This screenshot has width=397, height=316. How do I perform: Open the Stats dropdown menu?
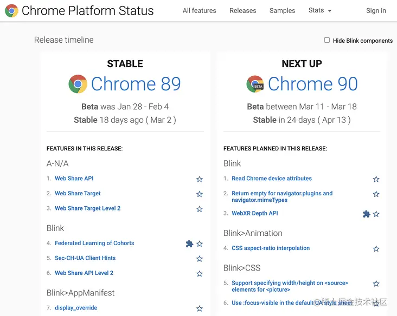coord(319,10)
